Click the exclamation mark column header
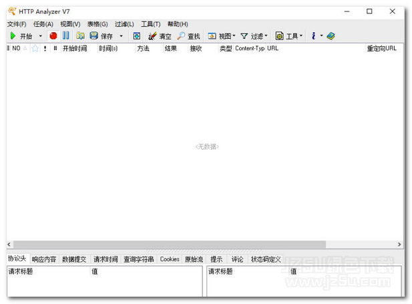Image resolution: width=412 pixels, height=304 pixels. click(45, 48)
